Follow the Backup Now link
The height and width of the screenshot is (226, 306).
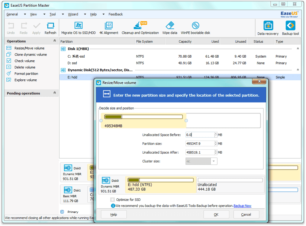pyautogui.click(x=242, y=206)
